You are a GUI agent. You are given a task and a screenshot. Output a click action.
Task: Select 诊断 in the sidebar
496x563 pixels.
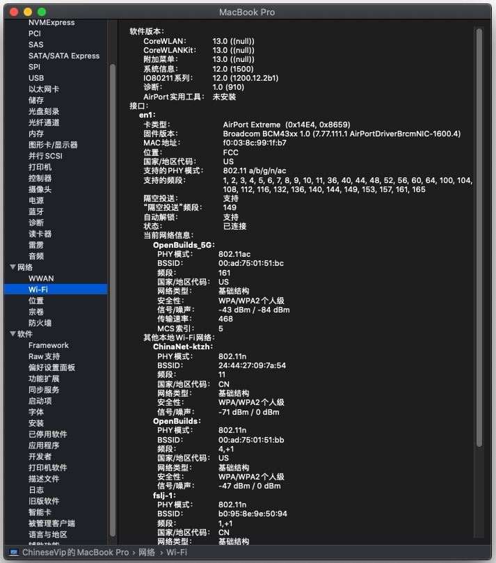coord(36,223)
